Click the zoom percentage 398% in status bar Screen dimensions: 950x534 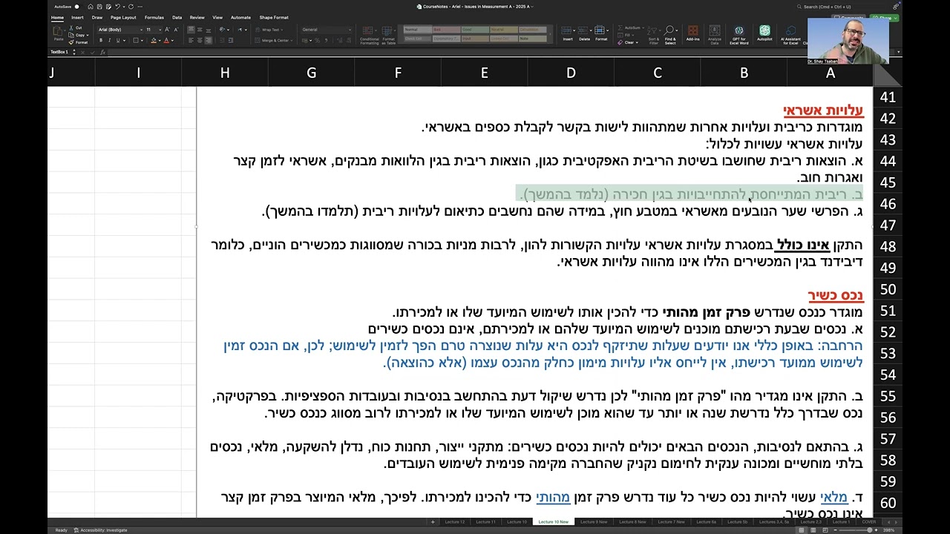[889, 530]
